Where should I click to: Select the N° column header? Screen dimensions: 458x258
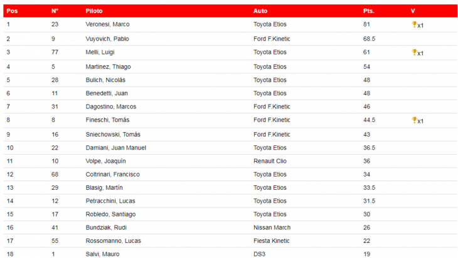pyautogui.click(x=55, y=11)
